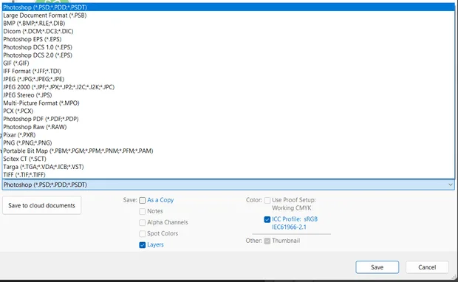Screen dimensions: 458x282
Task: Toggle the Notes checkbox
Action: coord(143,211)
